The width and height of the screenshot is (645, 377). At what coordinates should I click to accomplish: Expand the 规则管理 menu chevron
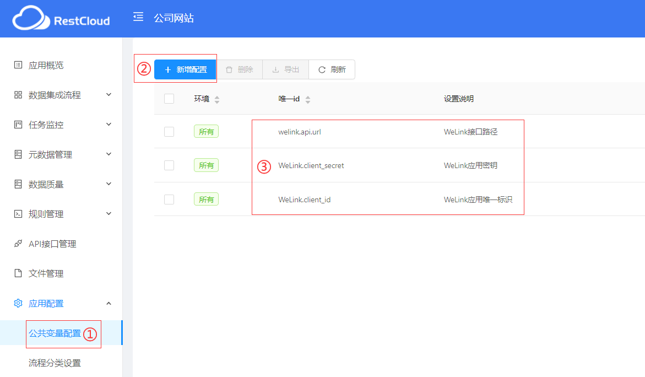(109, 214)
